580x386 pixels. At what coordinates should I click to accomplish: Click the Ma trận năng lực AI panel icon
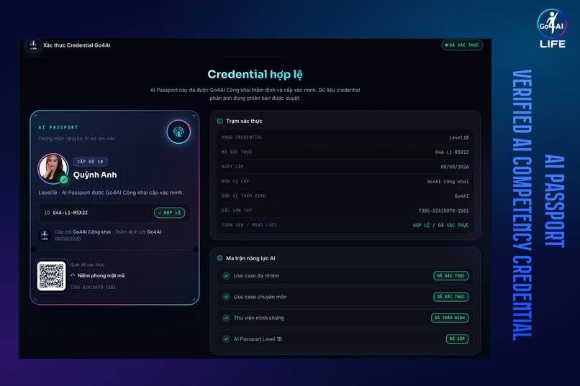tap(219, 258)
